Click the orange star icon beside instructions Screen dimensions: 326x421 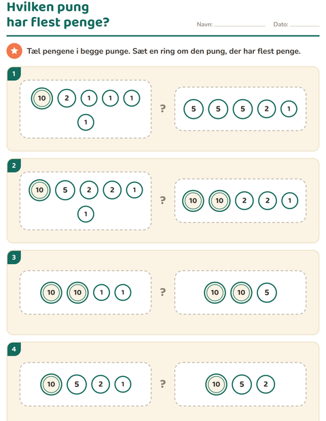pyautogui.click(x=14, y=51)
